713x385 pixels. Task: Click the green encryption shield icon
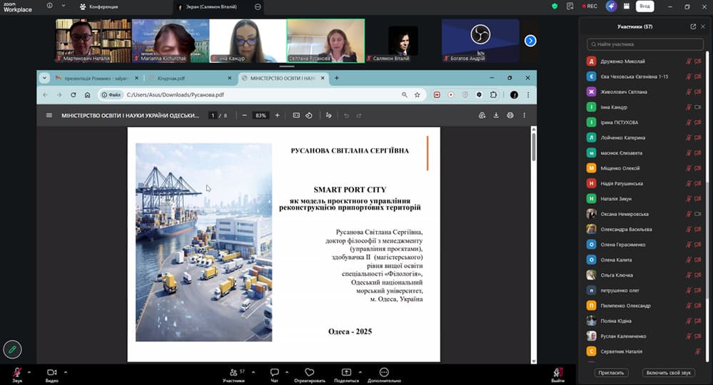(x=555, y=6)
